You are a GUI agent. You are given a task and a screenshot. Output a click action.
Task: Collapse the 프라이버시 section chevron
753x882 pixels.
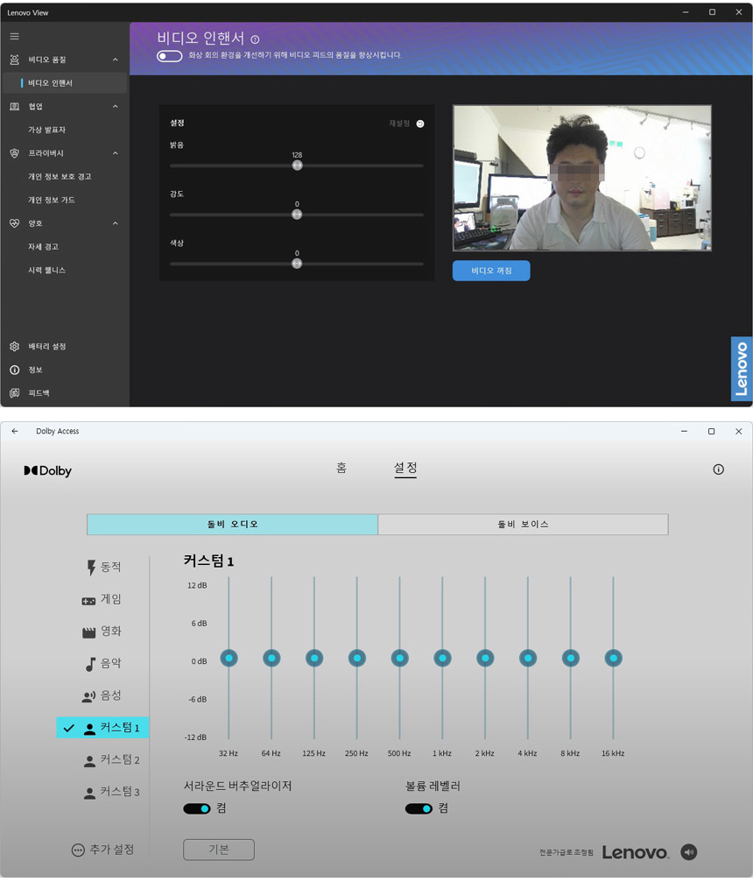tap(116, 153)
